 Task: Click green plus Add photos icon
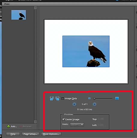8,126
